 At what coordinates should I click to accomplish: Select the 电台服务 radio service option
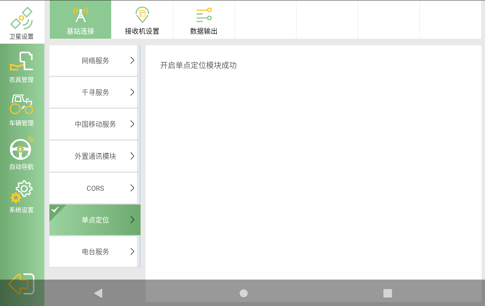95,252
